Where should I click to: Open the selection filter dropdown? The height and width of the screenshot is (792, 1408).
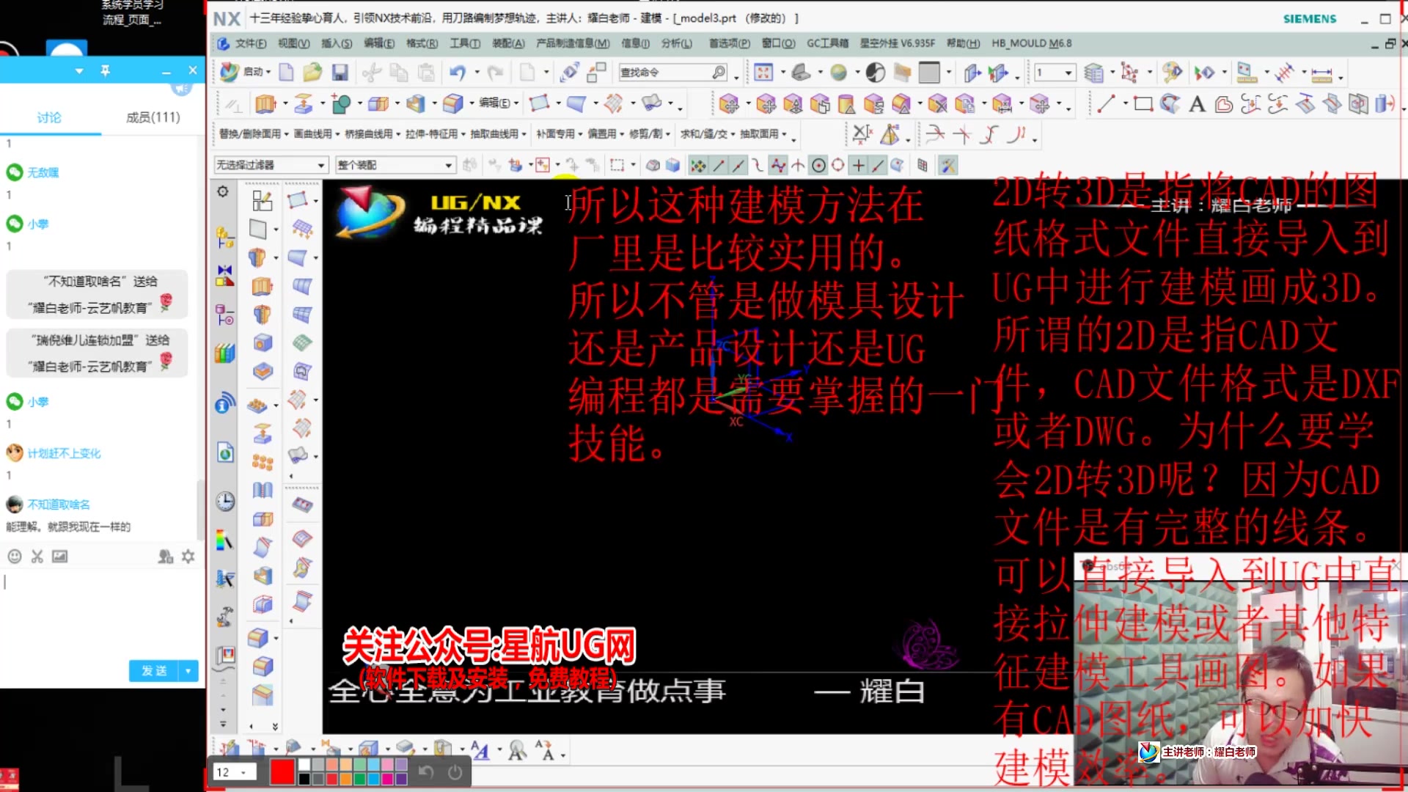point(320,166)
